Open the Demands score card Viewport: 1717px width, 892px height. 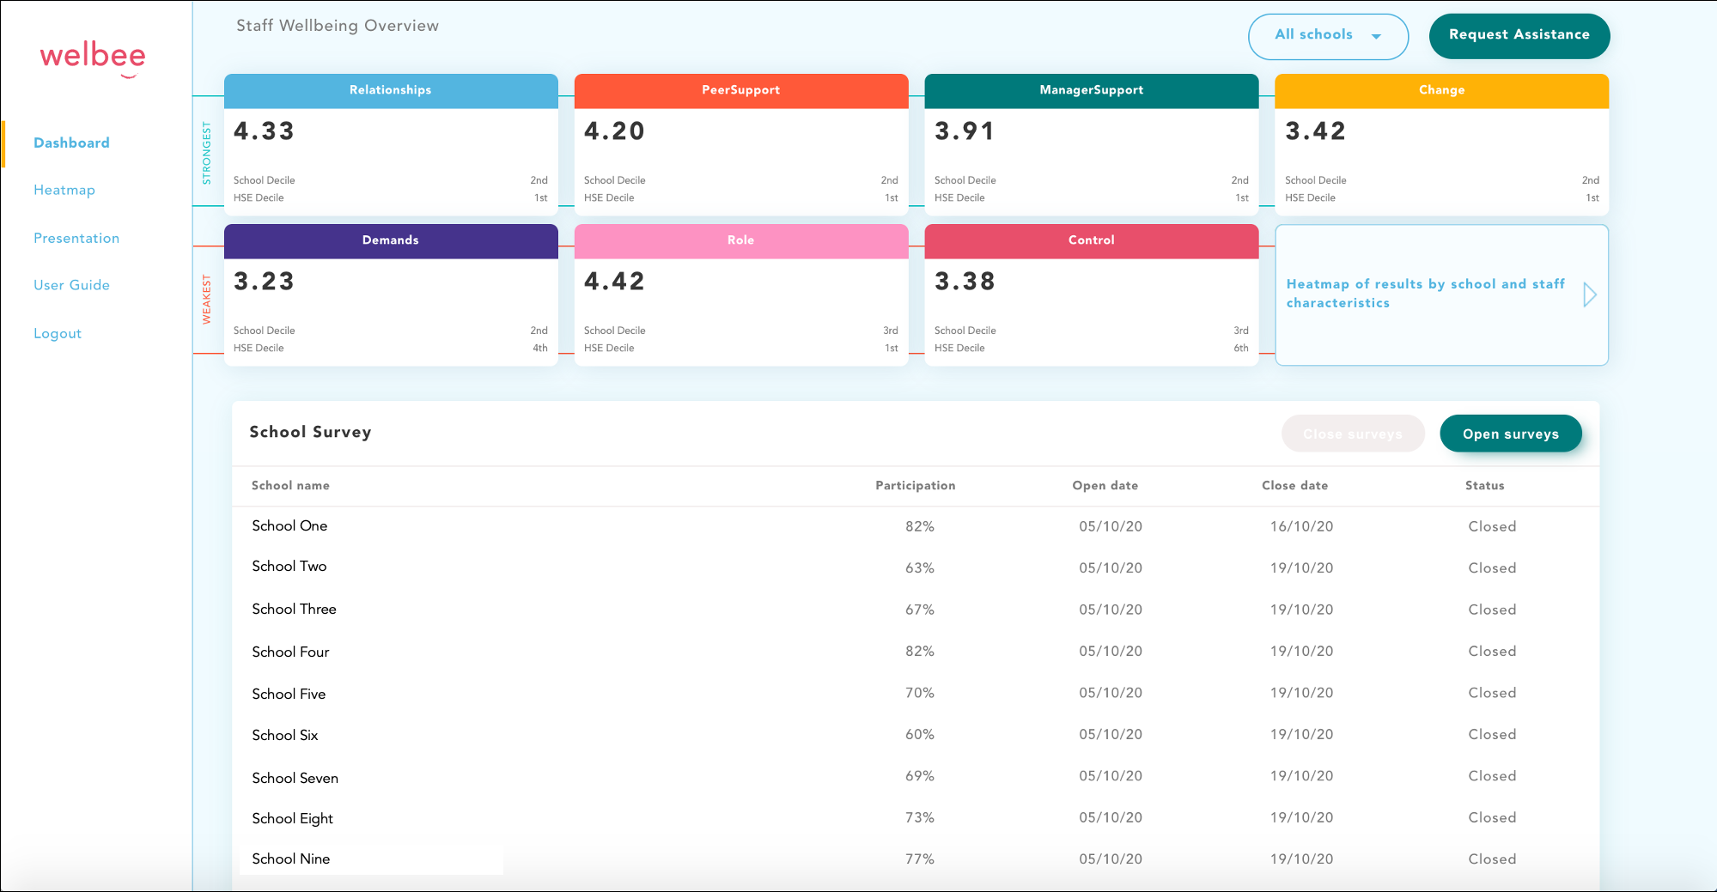391,296
